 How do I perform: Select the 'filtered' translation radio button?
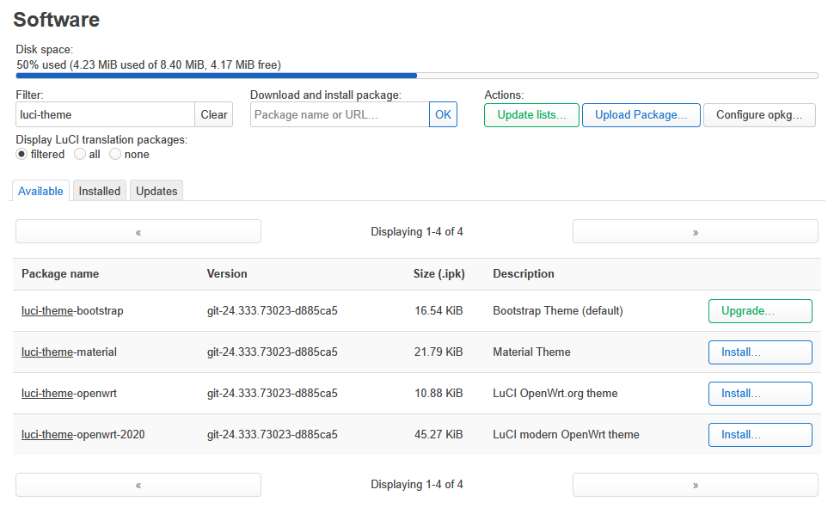(x=22, y=155)
